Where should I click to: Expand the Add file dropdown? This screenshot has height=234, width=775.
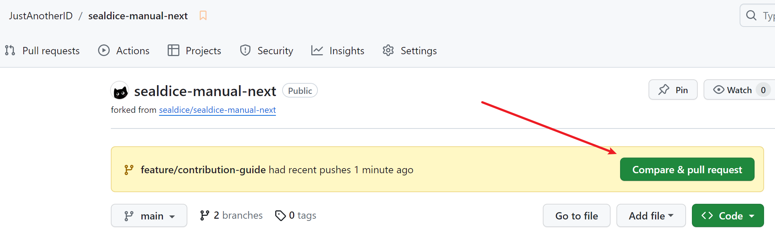[x=651, y=216]
